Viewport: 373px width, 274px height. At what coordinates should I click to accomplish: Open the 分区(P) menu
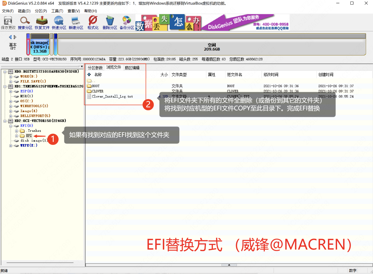(x=41, y=11)
